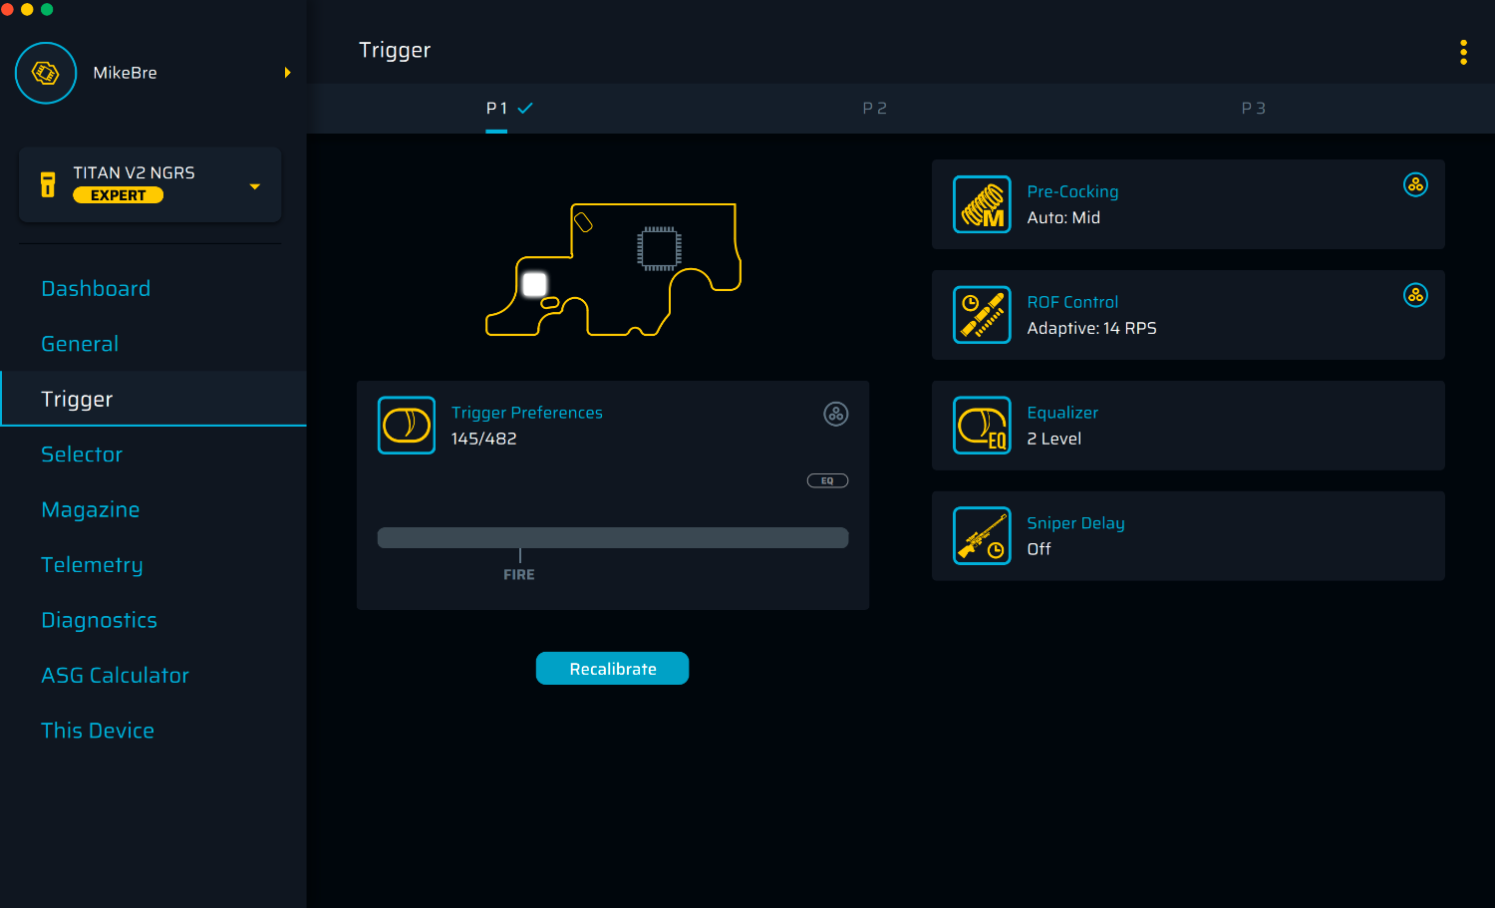This screenshot has width=1495, height=908.
Task: Switch to the P2 profile tab
Action: point(874,109)
